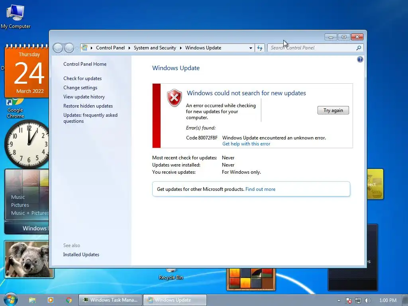Open Google Chrome from the taskbar

pyautogui.click(x=69, y=300)
